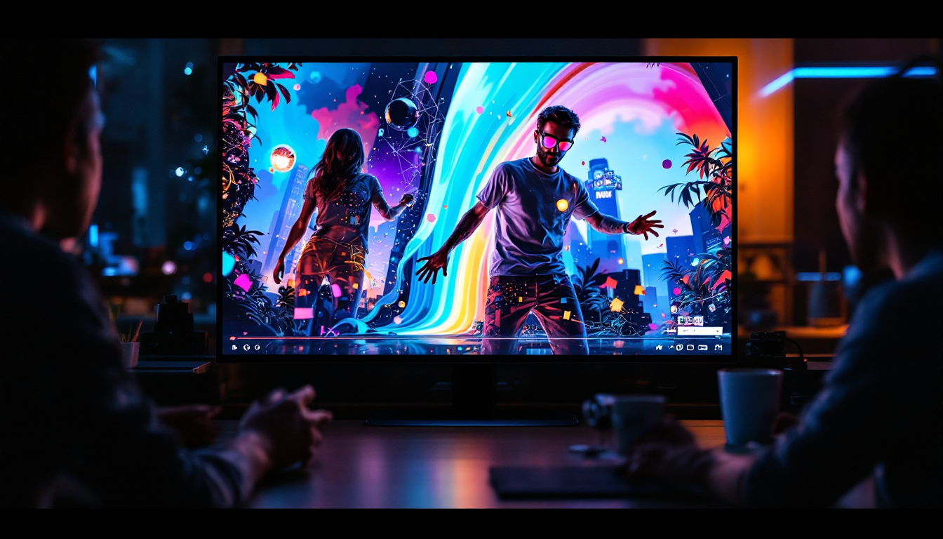Click the small icon left of the white dropdown
This screenshot has width=943, height=539.
pos(669,331)
